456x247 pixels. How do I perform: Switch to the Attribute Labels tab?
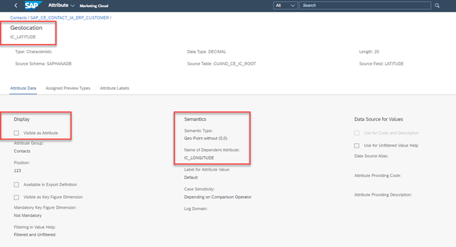(115, 88)
